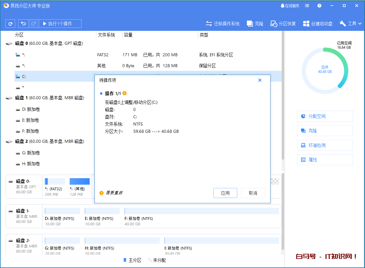Select the 迁移操作系统 toolbar icon

[223, 23]
